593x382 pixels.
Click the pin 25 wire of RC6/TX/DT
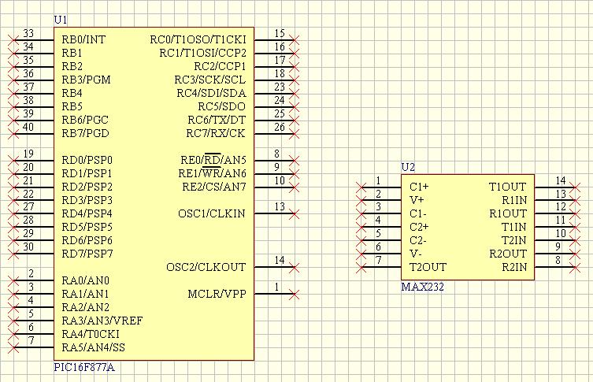coord(274,121)
